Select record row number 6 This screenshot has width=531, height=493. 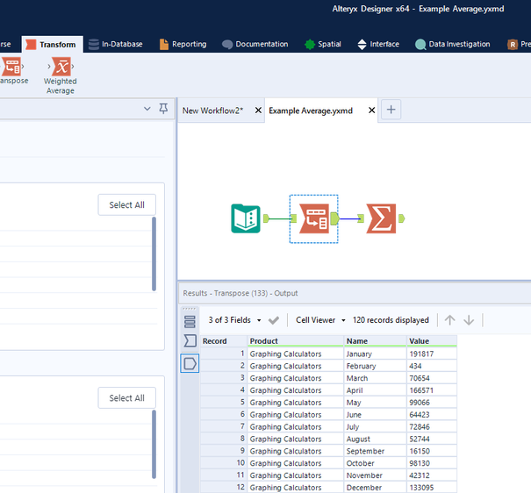(x=224, y=415)
